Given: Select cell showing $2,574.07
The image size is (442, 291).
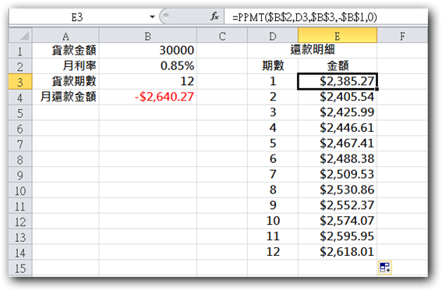Looking at the screenshot, I should coord(338,222).
